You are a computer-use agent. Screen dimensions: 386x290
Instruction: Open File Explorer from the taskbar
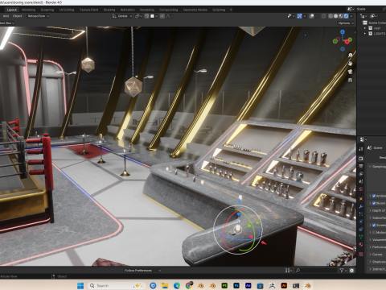(165, 285)
